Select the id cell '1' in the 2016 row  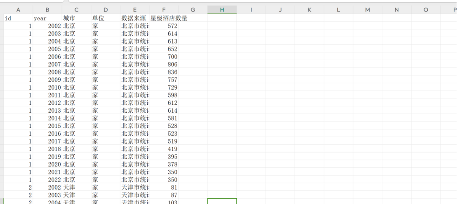(x=18, y=134)
